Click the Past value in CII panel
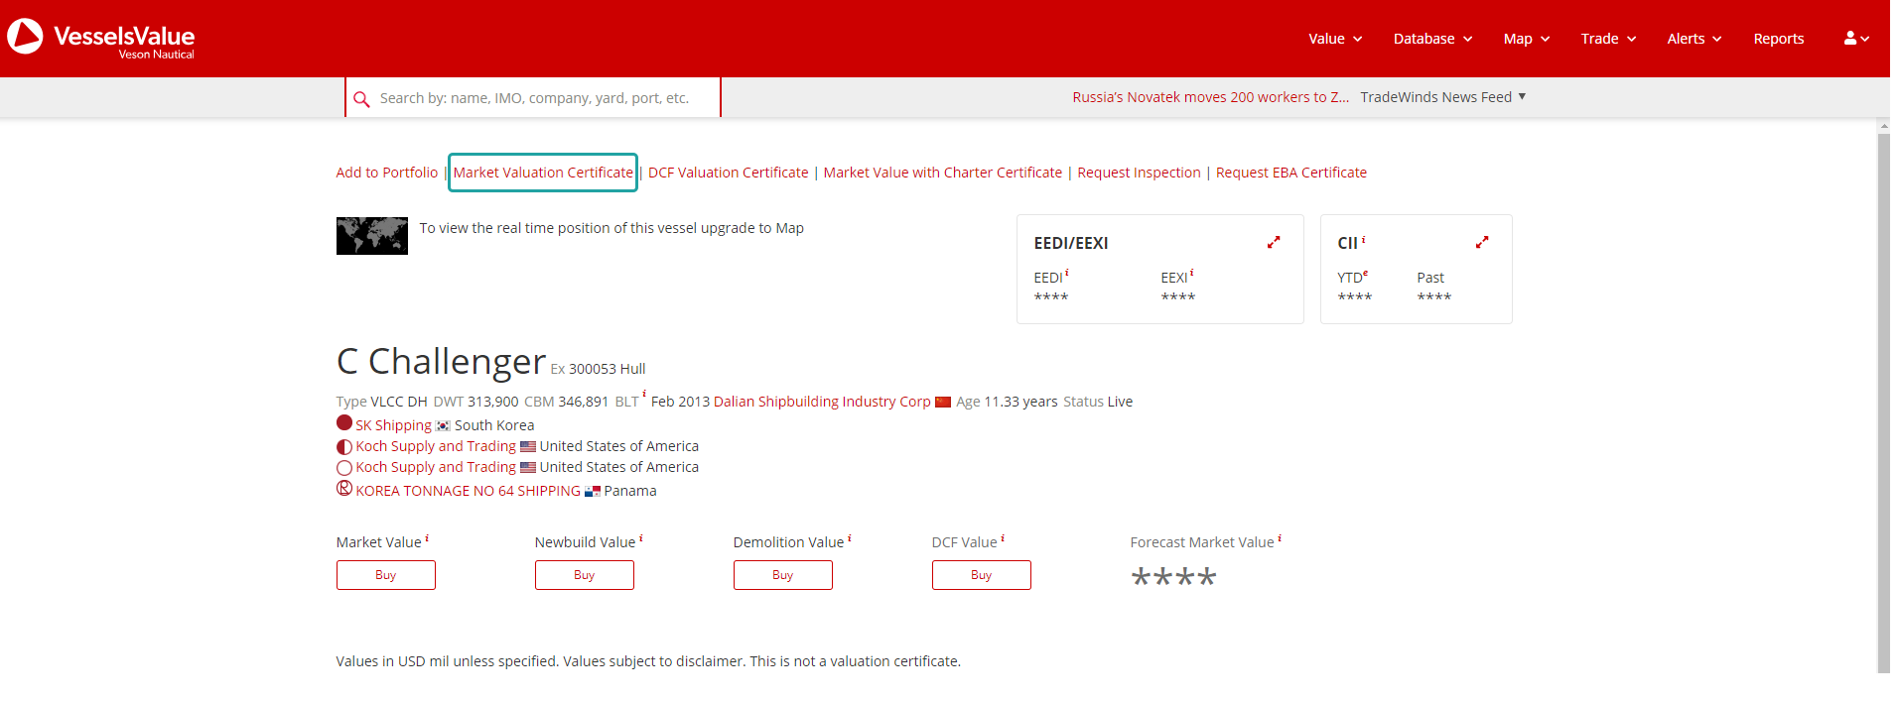1899x701 pixels. pyautogui.click(x=1434, y=297)
